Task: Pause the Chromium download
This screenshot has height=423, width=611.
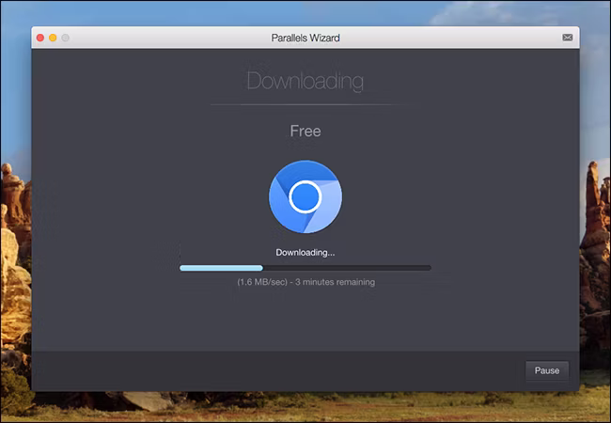Action: [x=547, y=370]
